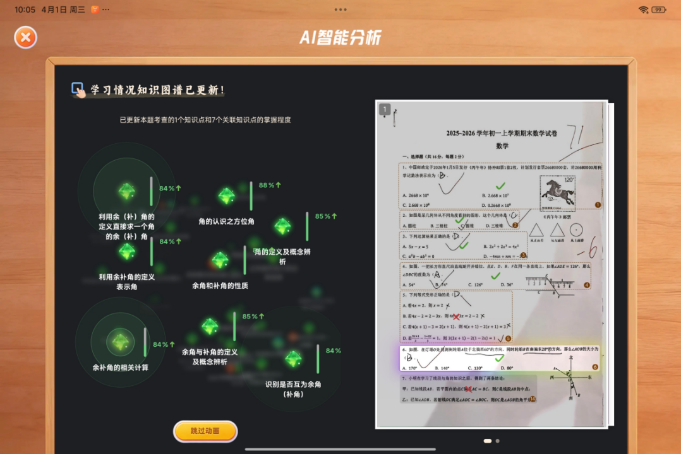Click the Wi-Fi icon in the status bar
Screen dimensions: 681x454
tap(643, 9)
